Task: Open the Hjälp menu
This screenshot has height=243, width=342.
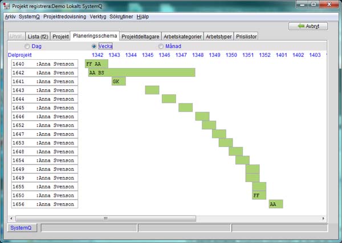Action: (142, 17)
